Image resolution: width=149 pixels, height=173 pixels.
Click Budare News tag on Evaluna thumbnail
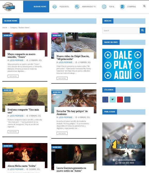8,90
